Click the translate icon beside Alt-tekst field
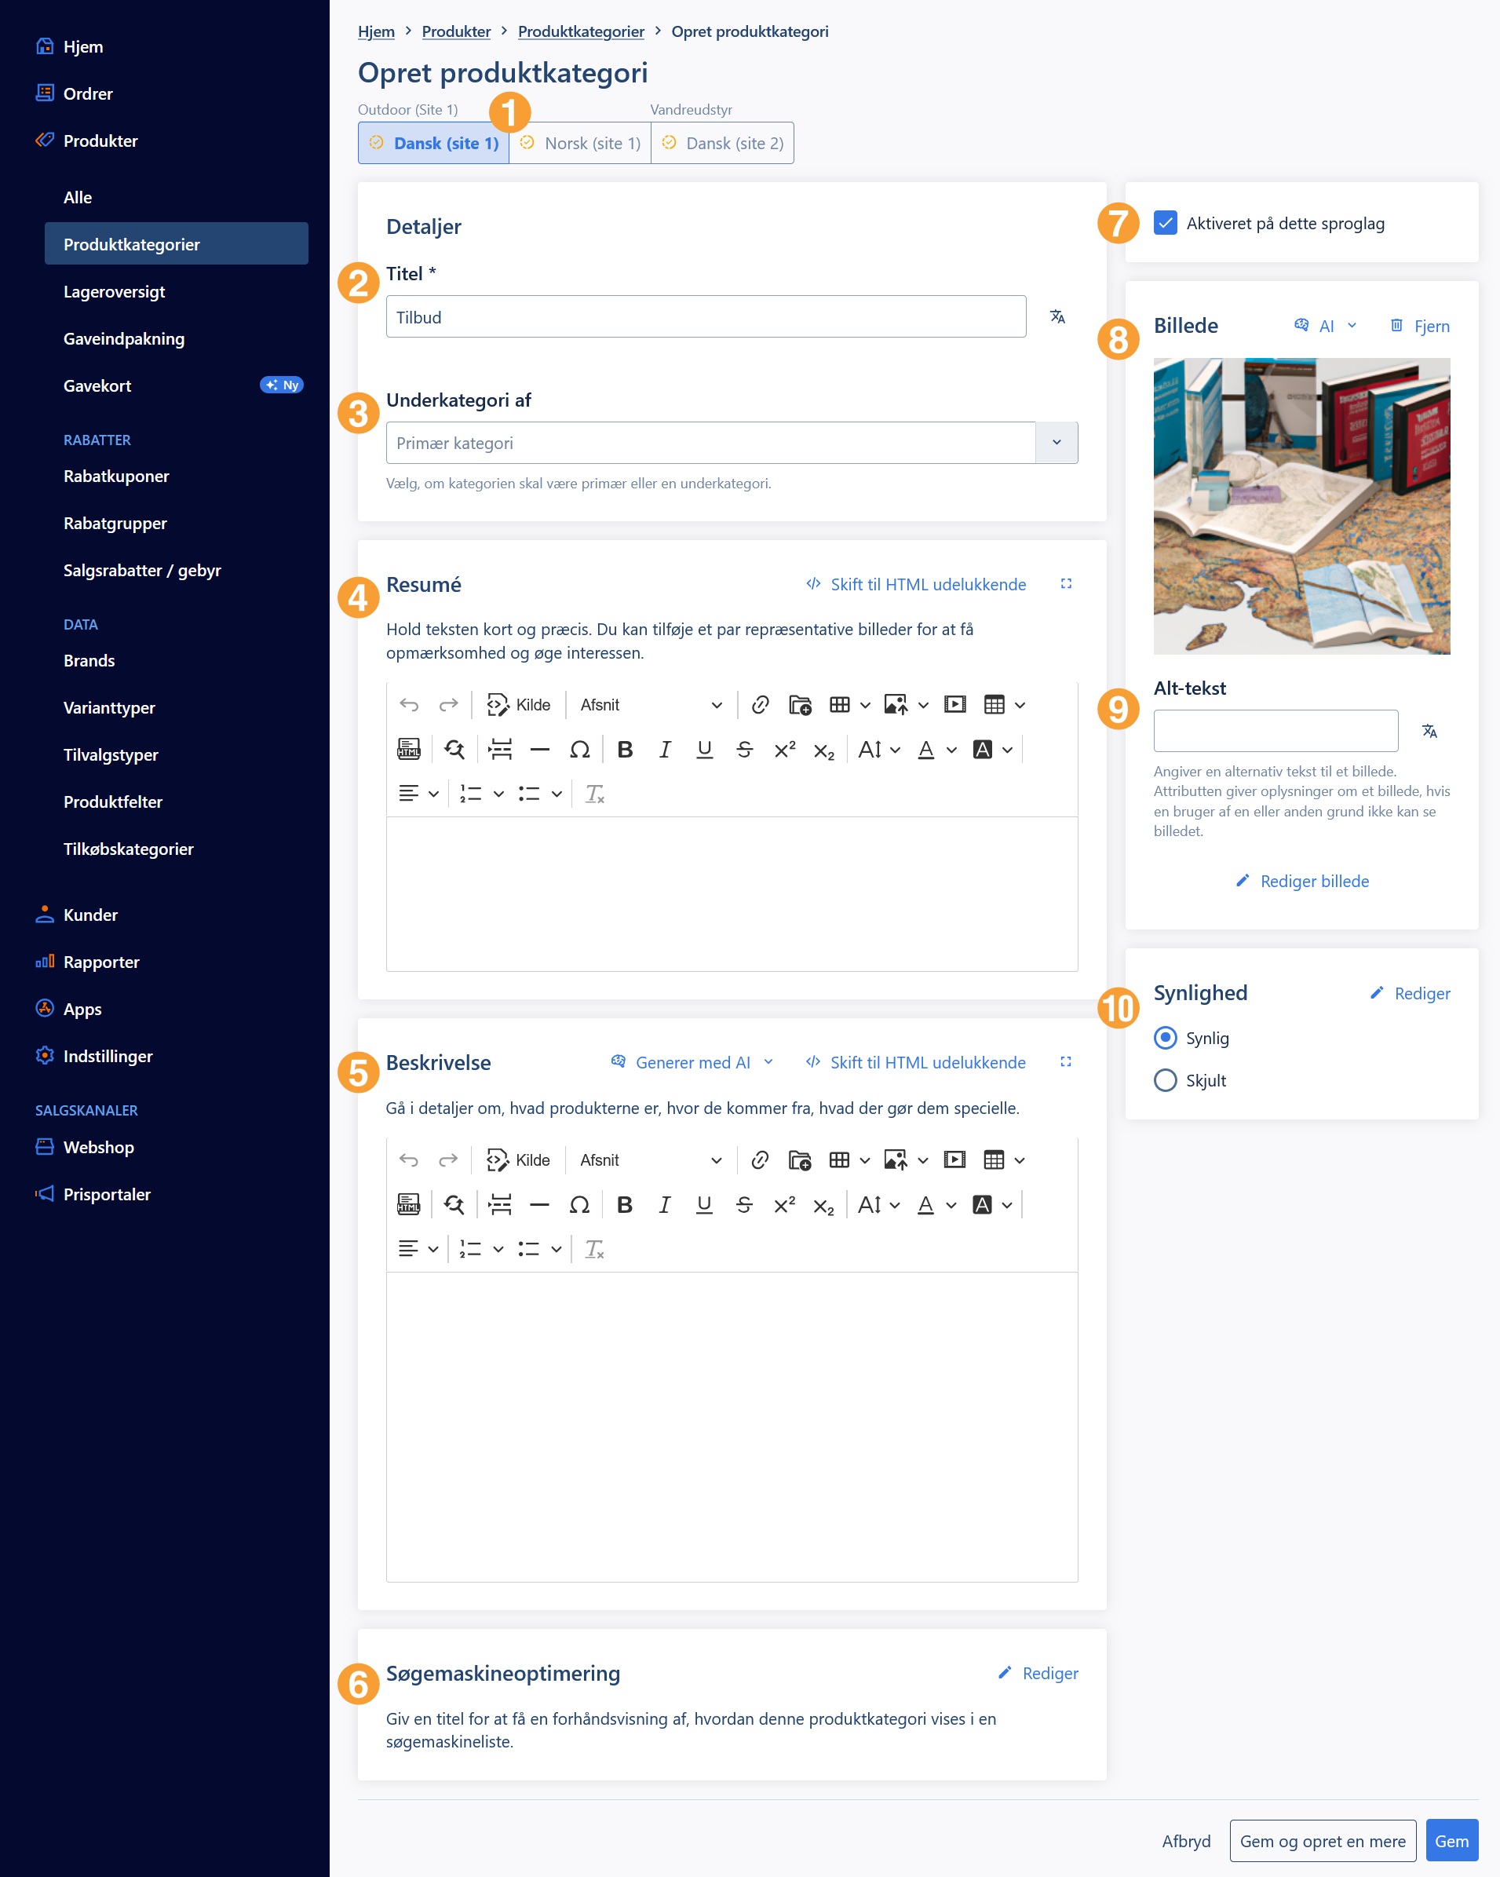The width and height of the screenshot is (1500, 1877). (x=1429, y=732)
